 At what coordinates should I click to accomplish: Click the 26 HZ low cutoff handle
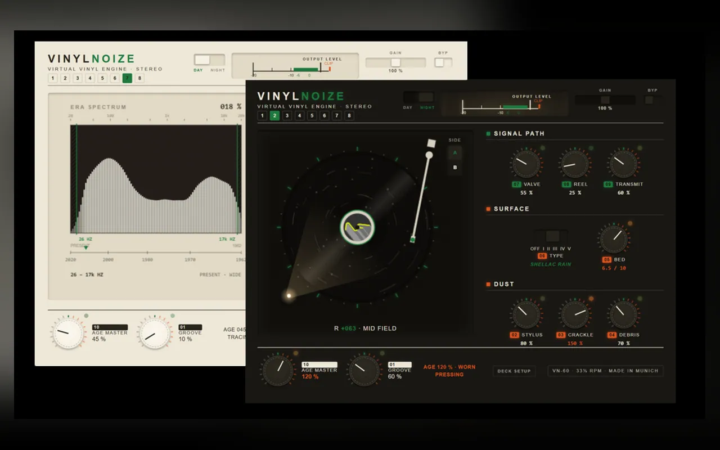click(76, 179)
